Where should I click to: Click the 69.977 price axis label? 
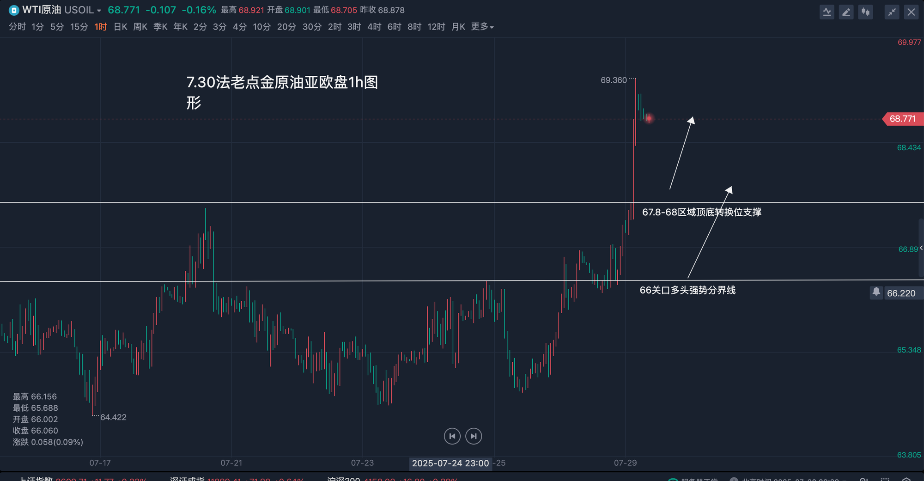909,42
